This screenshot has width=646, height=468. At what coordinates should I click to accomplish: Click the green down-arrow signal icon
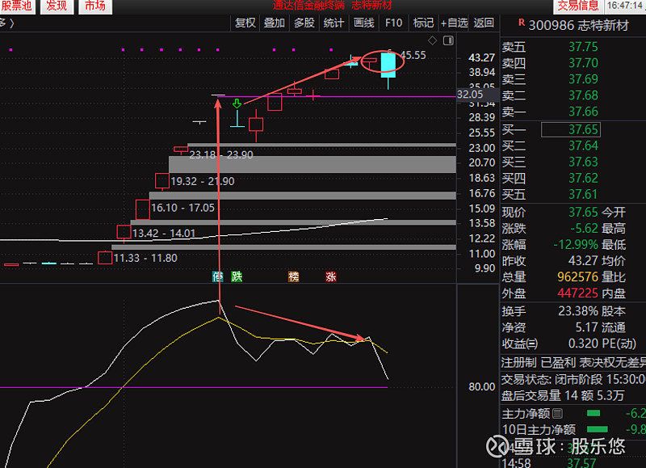click(x=237, y=103)
